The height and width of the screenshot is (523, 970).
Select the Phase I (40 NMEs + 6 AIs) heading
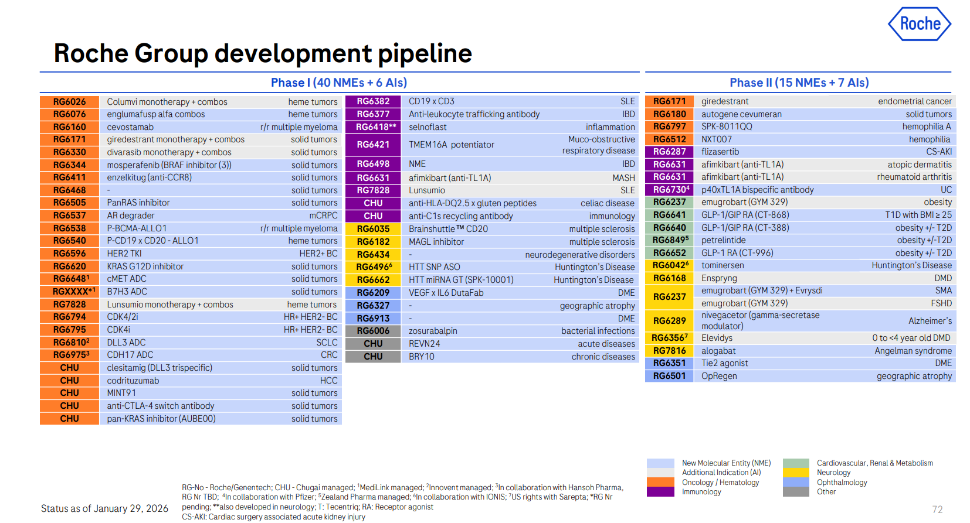pos(338,83)
